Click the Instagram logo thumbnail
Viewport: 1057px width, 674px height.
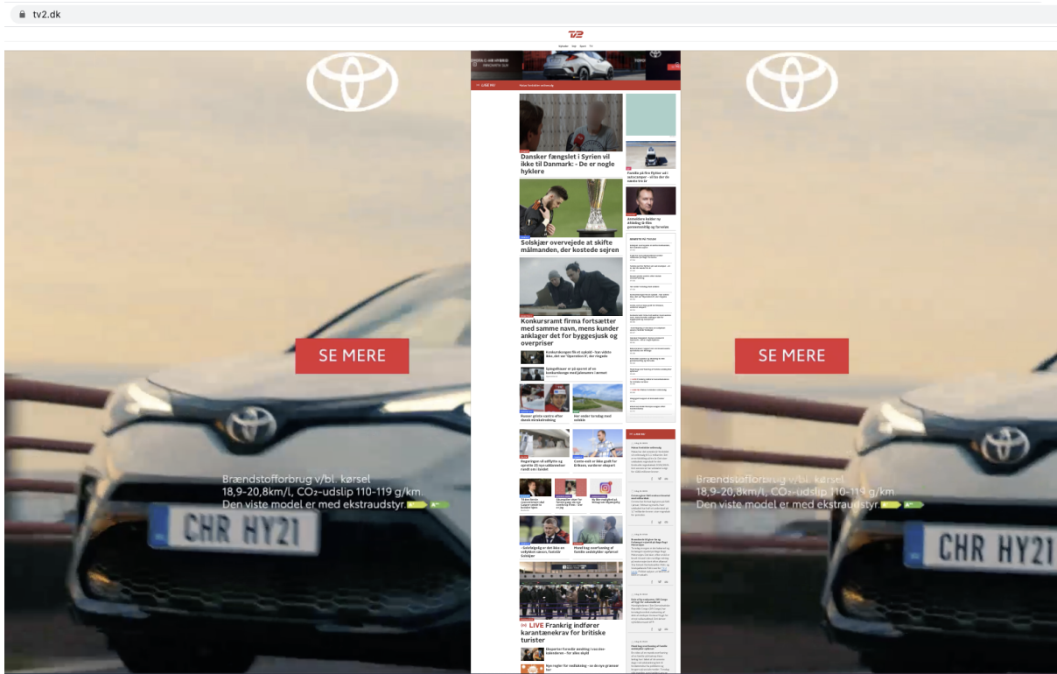tap(605, 488)
